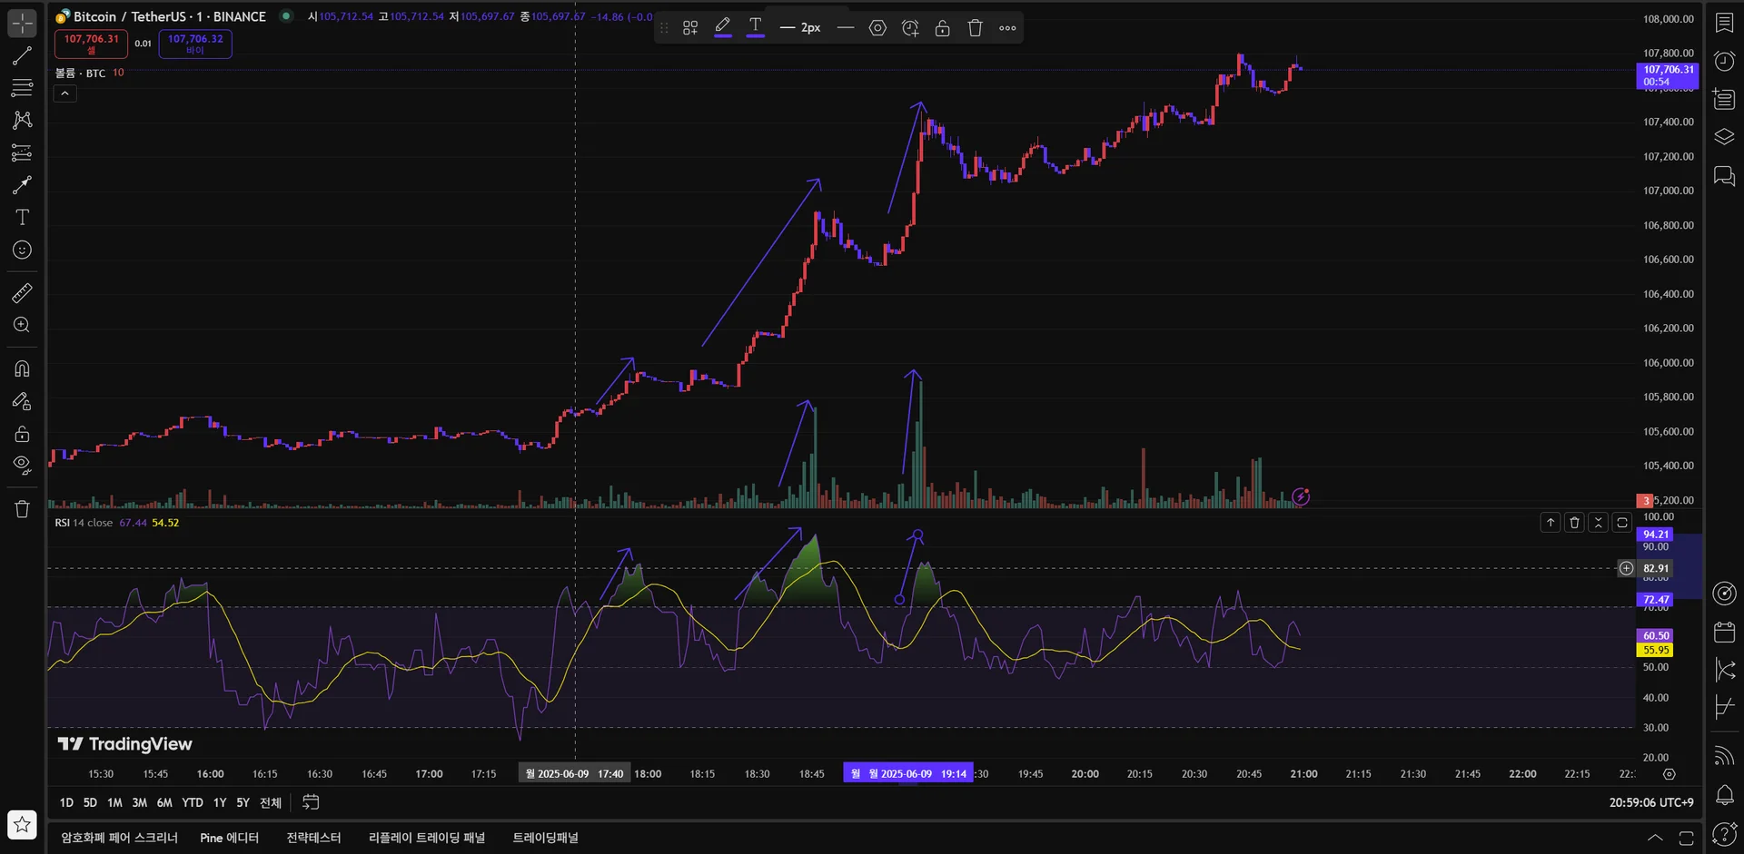Click the alerts clock icon in right sidebar
The image size is (1744, 854).
[x=1723, y=61]
